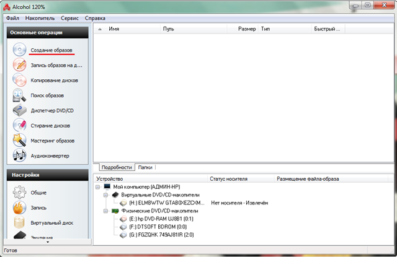
Task: Click the H: virtual drive icon
Action: [123, 203]
